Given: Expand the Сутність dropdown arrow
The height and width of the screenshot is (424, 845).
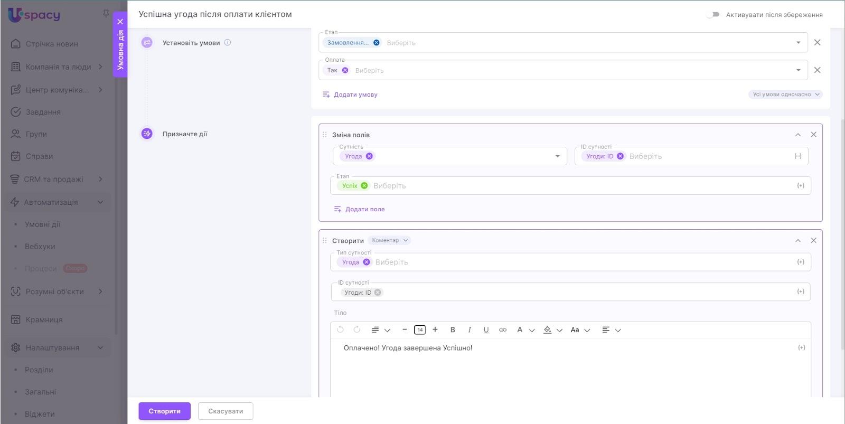Looking at the screenshot, I should tap(558, 156).
